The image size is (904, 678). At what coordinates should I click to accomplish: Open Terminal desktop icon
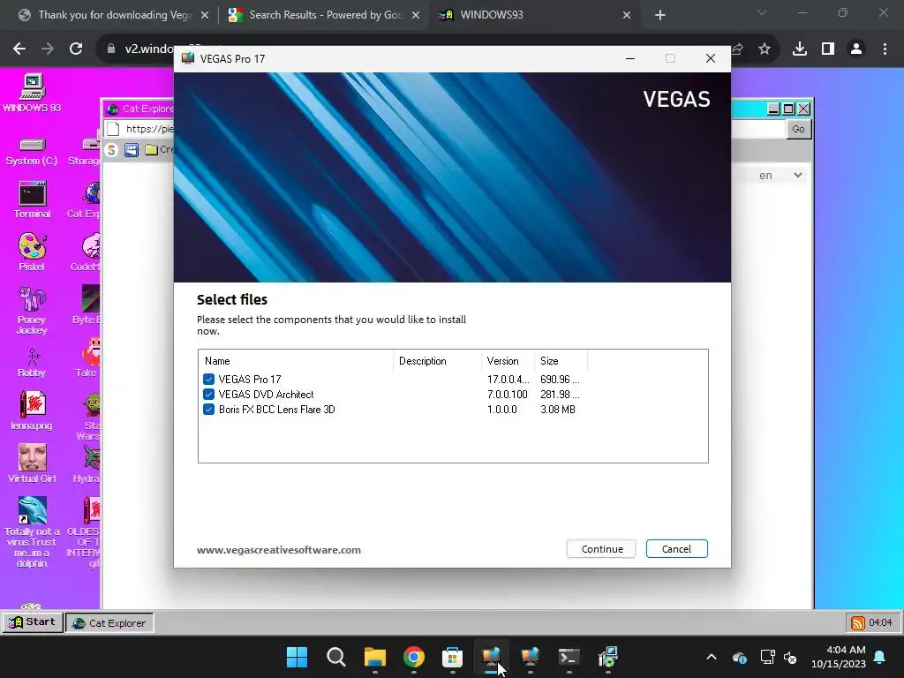[x=32, y=200]
